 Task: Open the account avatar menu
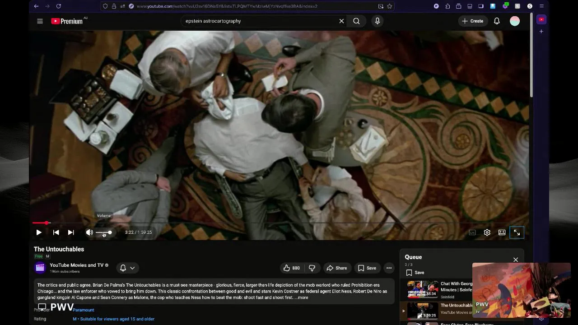515,21
